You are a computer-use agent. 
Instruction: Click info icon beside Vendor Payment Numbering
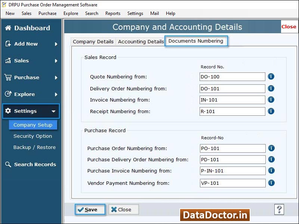point(271,183)
